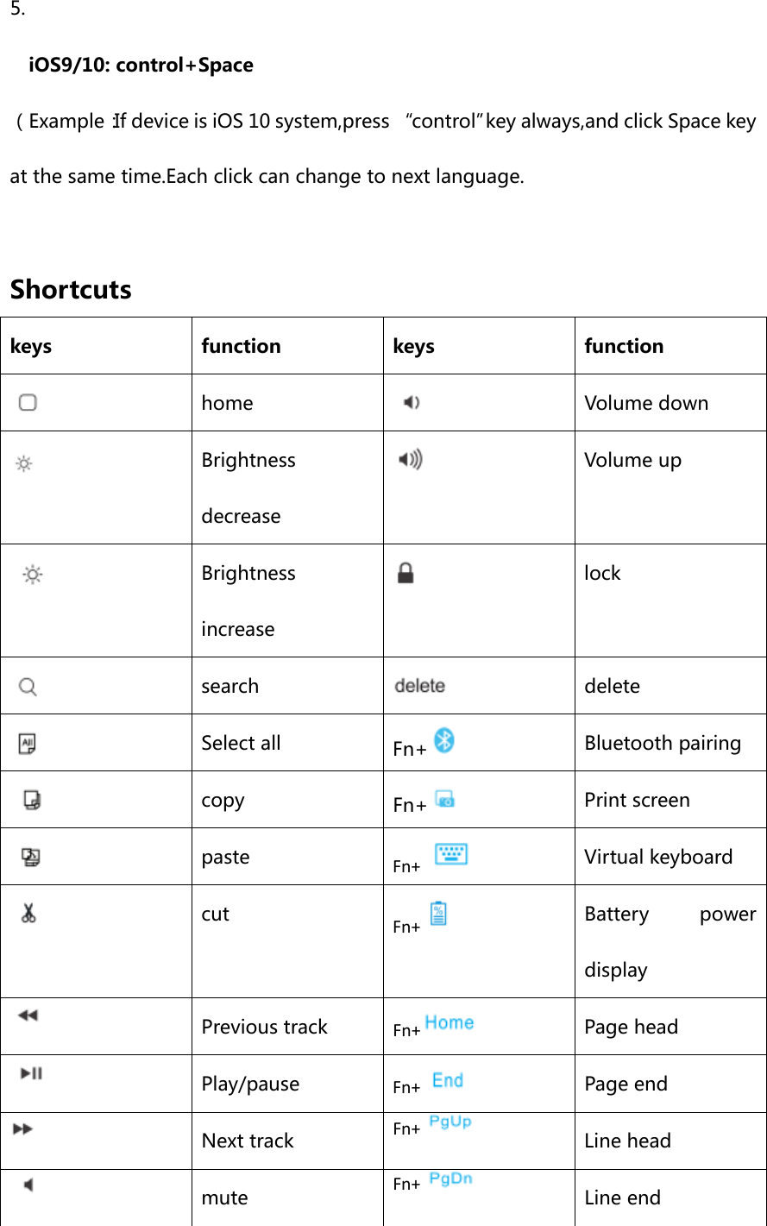Click the scissors cut icon
Image resolution: width=767 pixels, height=1226 pixels.
coord(28,913)
